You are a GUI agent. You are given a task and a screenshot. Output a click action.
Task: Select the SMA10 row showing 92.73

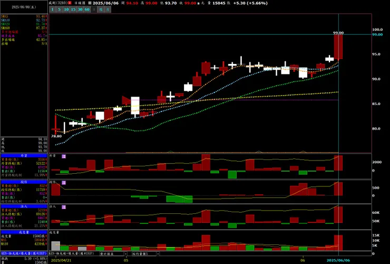[24, 20]
